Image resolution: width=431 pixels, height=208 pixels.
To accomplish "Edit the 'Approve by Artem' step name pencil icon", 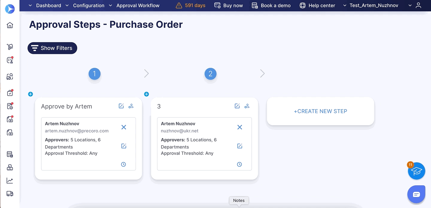I will [x=121, y=106].
